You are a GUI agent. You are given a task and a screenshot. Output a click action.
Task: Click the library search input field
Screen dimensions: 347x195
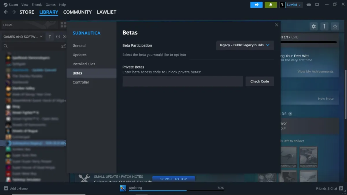pyautogui.click(x=34, y=46)
